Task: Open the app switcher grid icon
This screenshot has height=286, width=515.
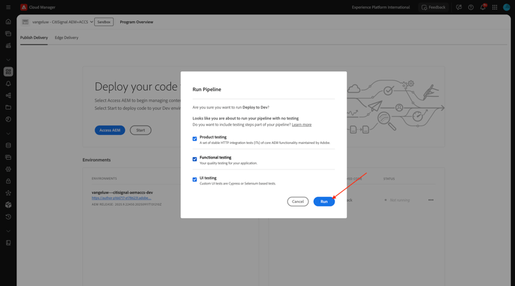Action: coord(494,8)
